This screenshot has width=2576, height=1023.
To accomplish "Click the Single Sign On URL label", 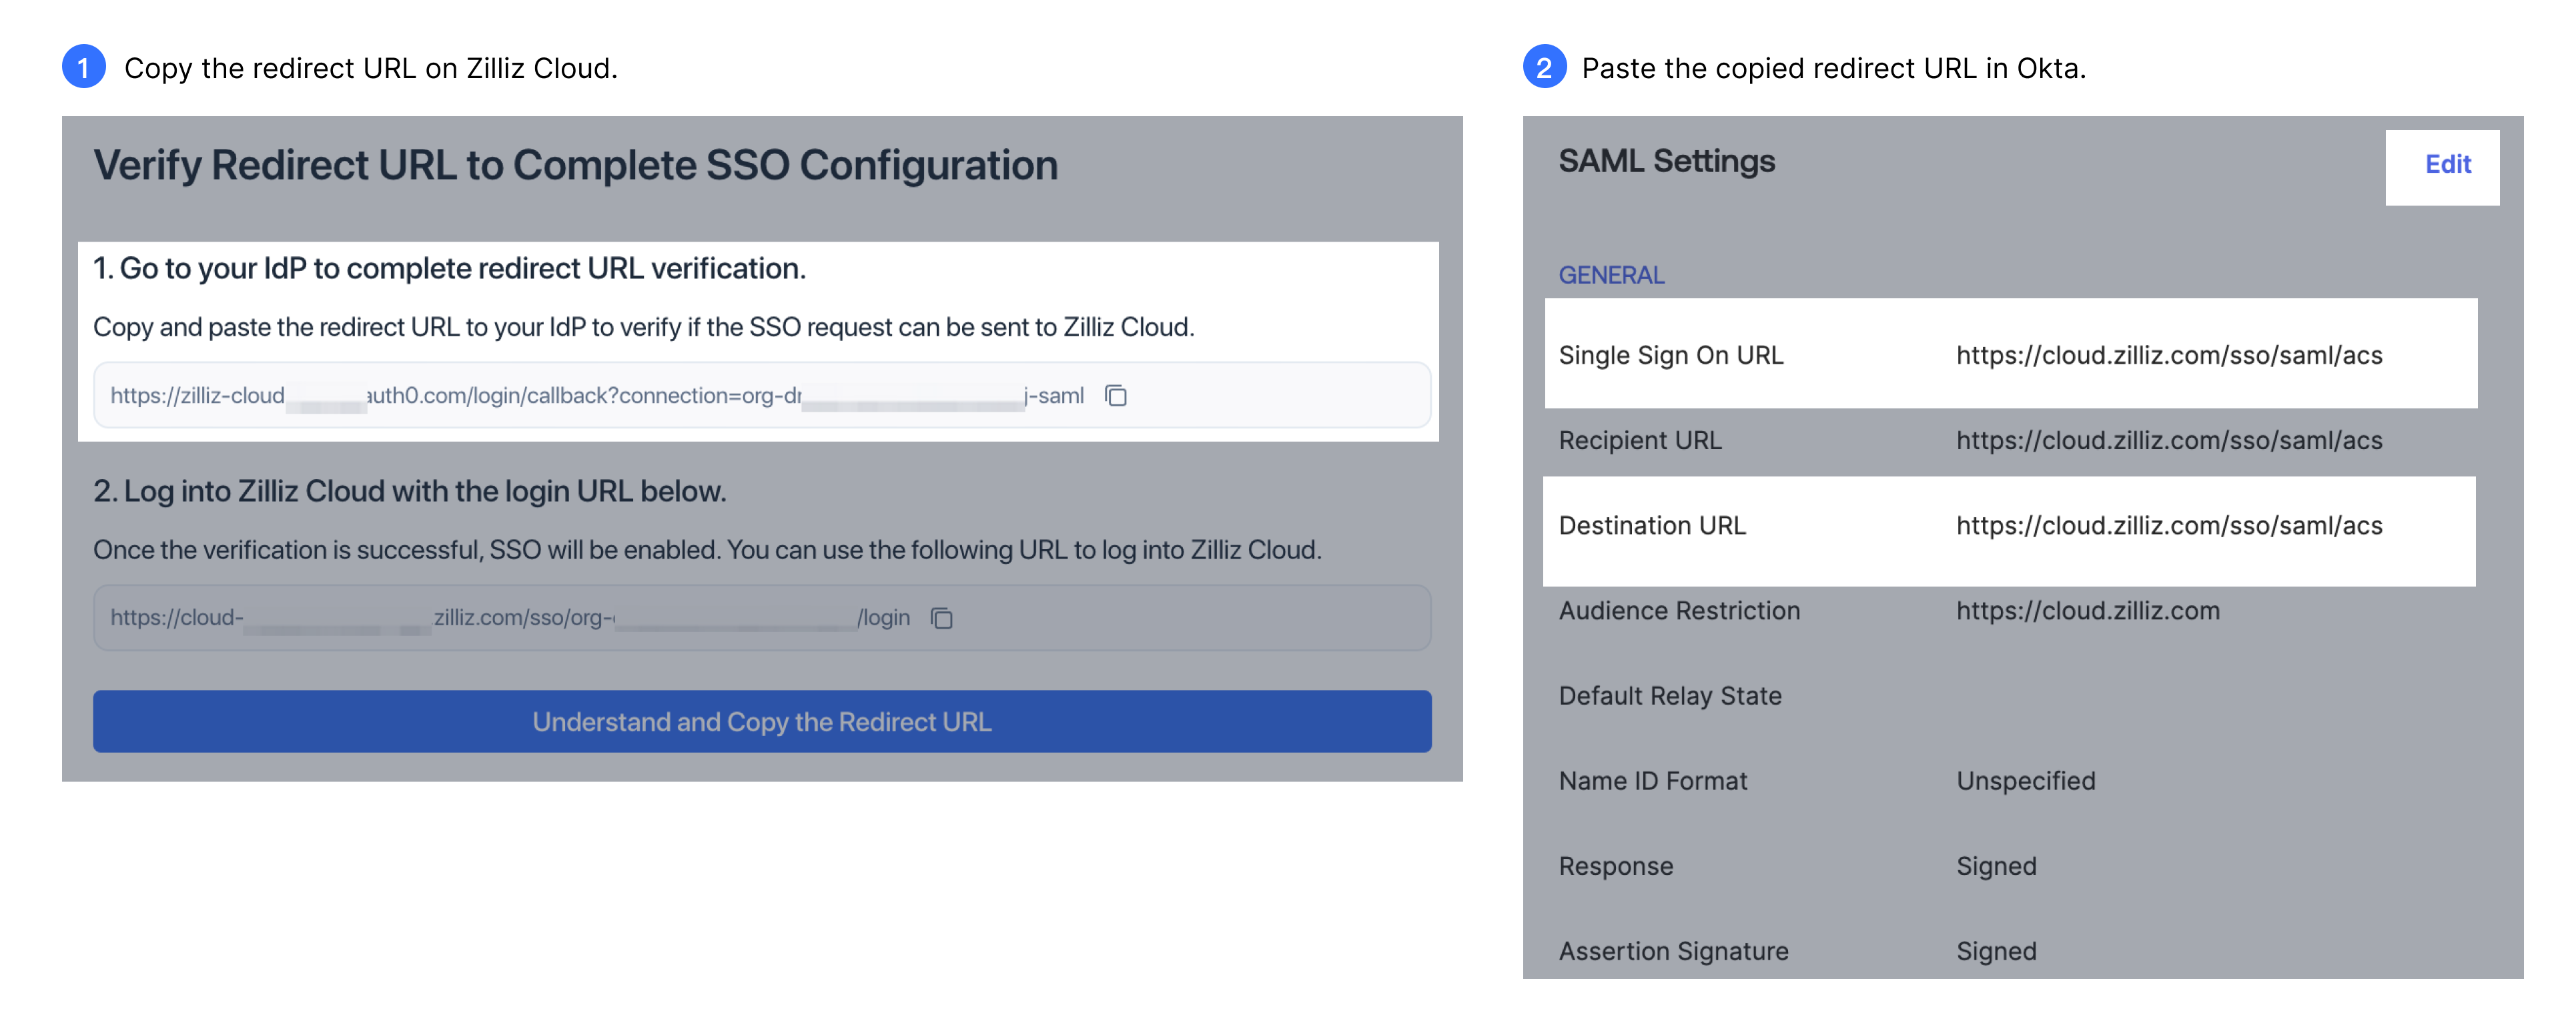I will 1671,355.
